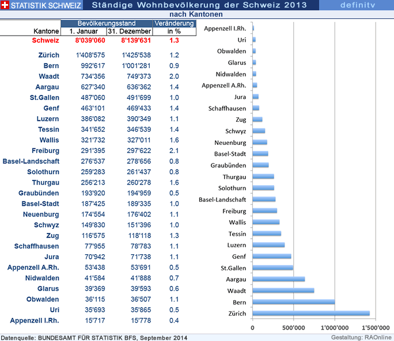394x341 pixels.
Task: Click the Zürich canton name in table
Action: tap(48, 55)
